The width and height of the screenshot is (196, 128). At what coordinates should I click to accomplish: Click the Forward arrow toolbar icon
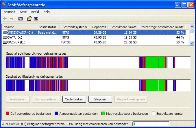12,19
